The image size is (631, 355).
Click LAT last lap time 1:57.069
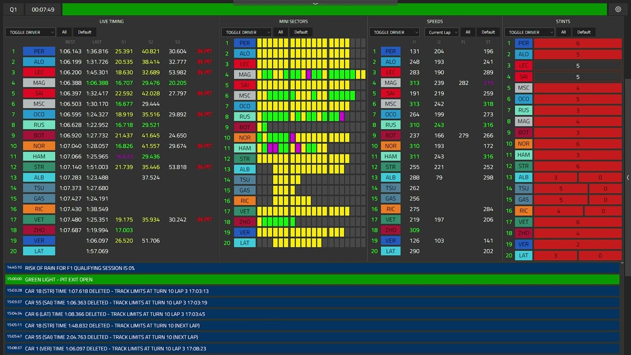click(97, 251)
